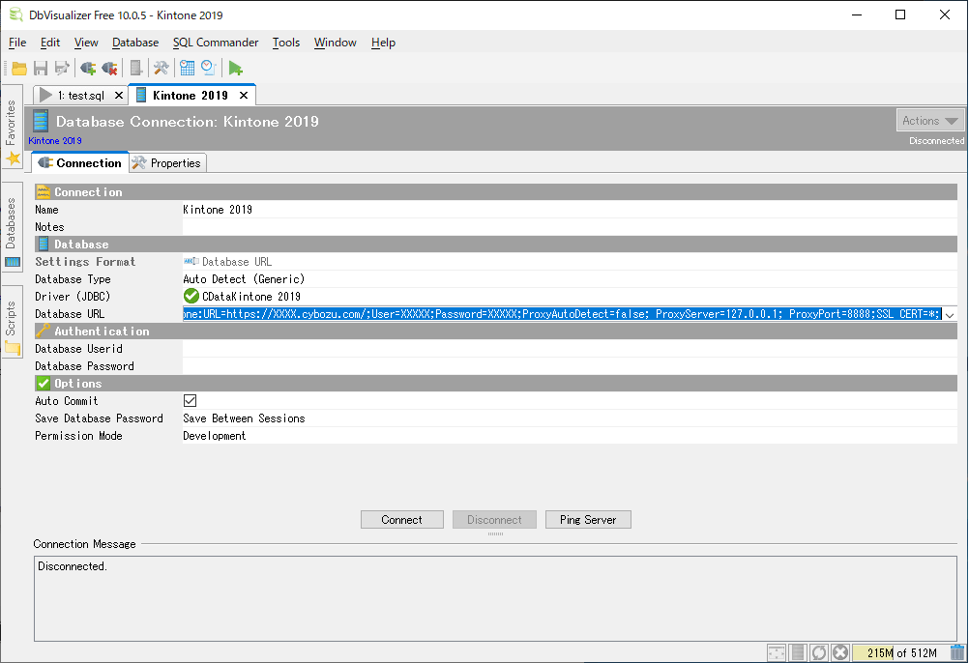Click the empty Notes field
This screenshot has width=969, height=663.
pyautogui.click(x=570, y=226)
